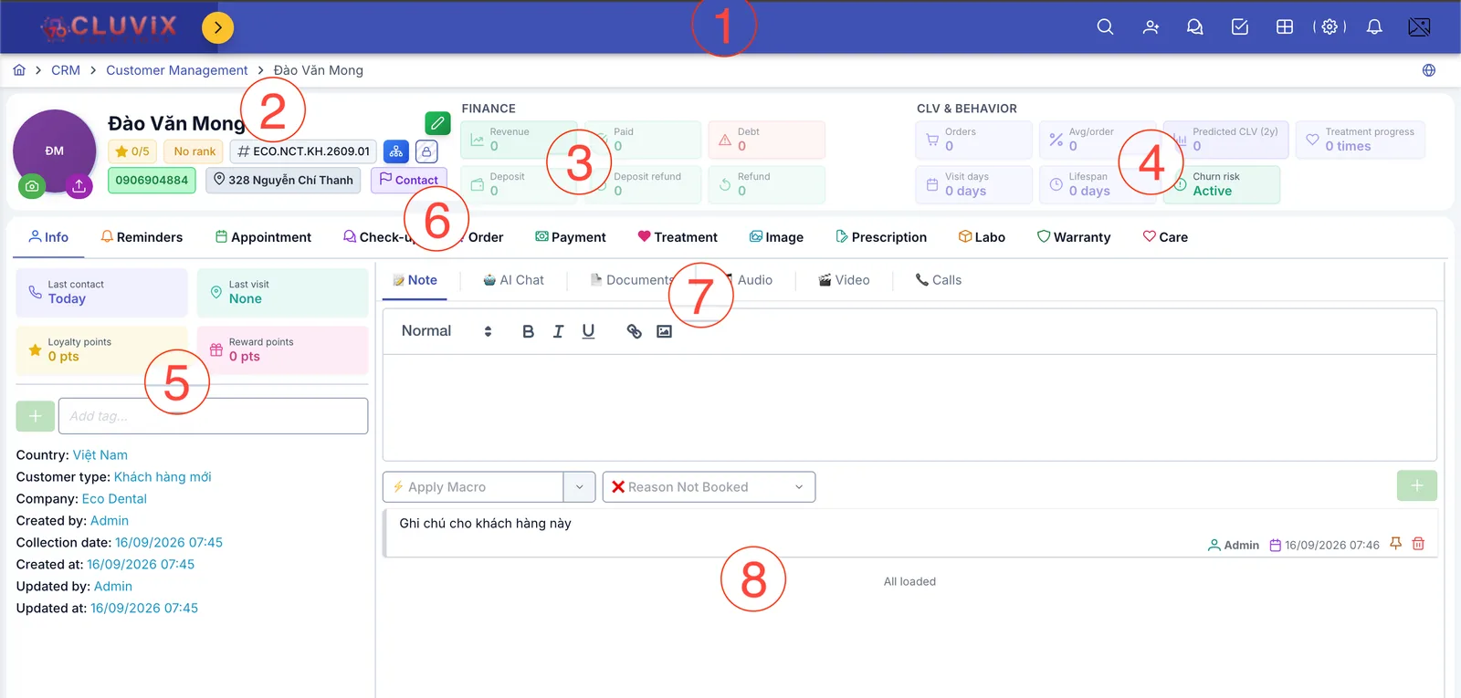This screenshot has height=698, width=1461.
Task: Open the Care tab
Action: [x=1165, y=237]
